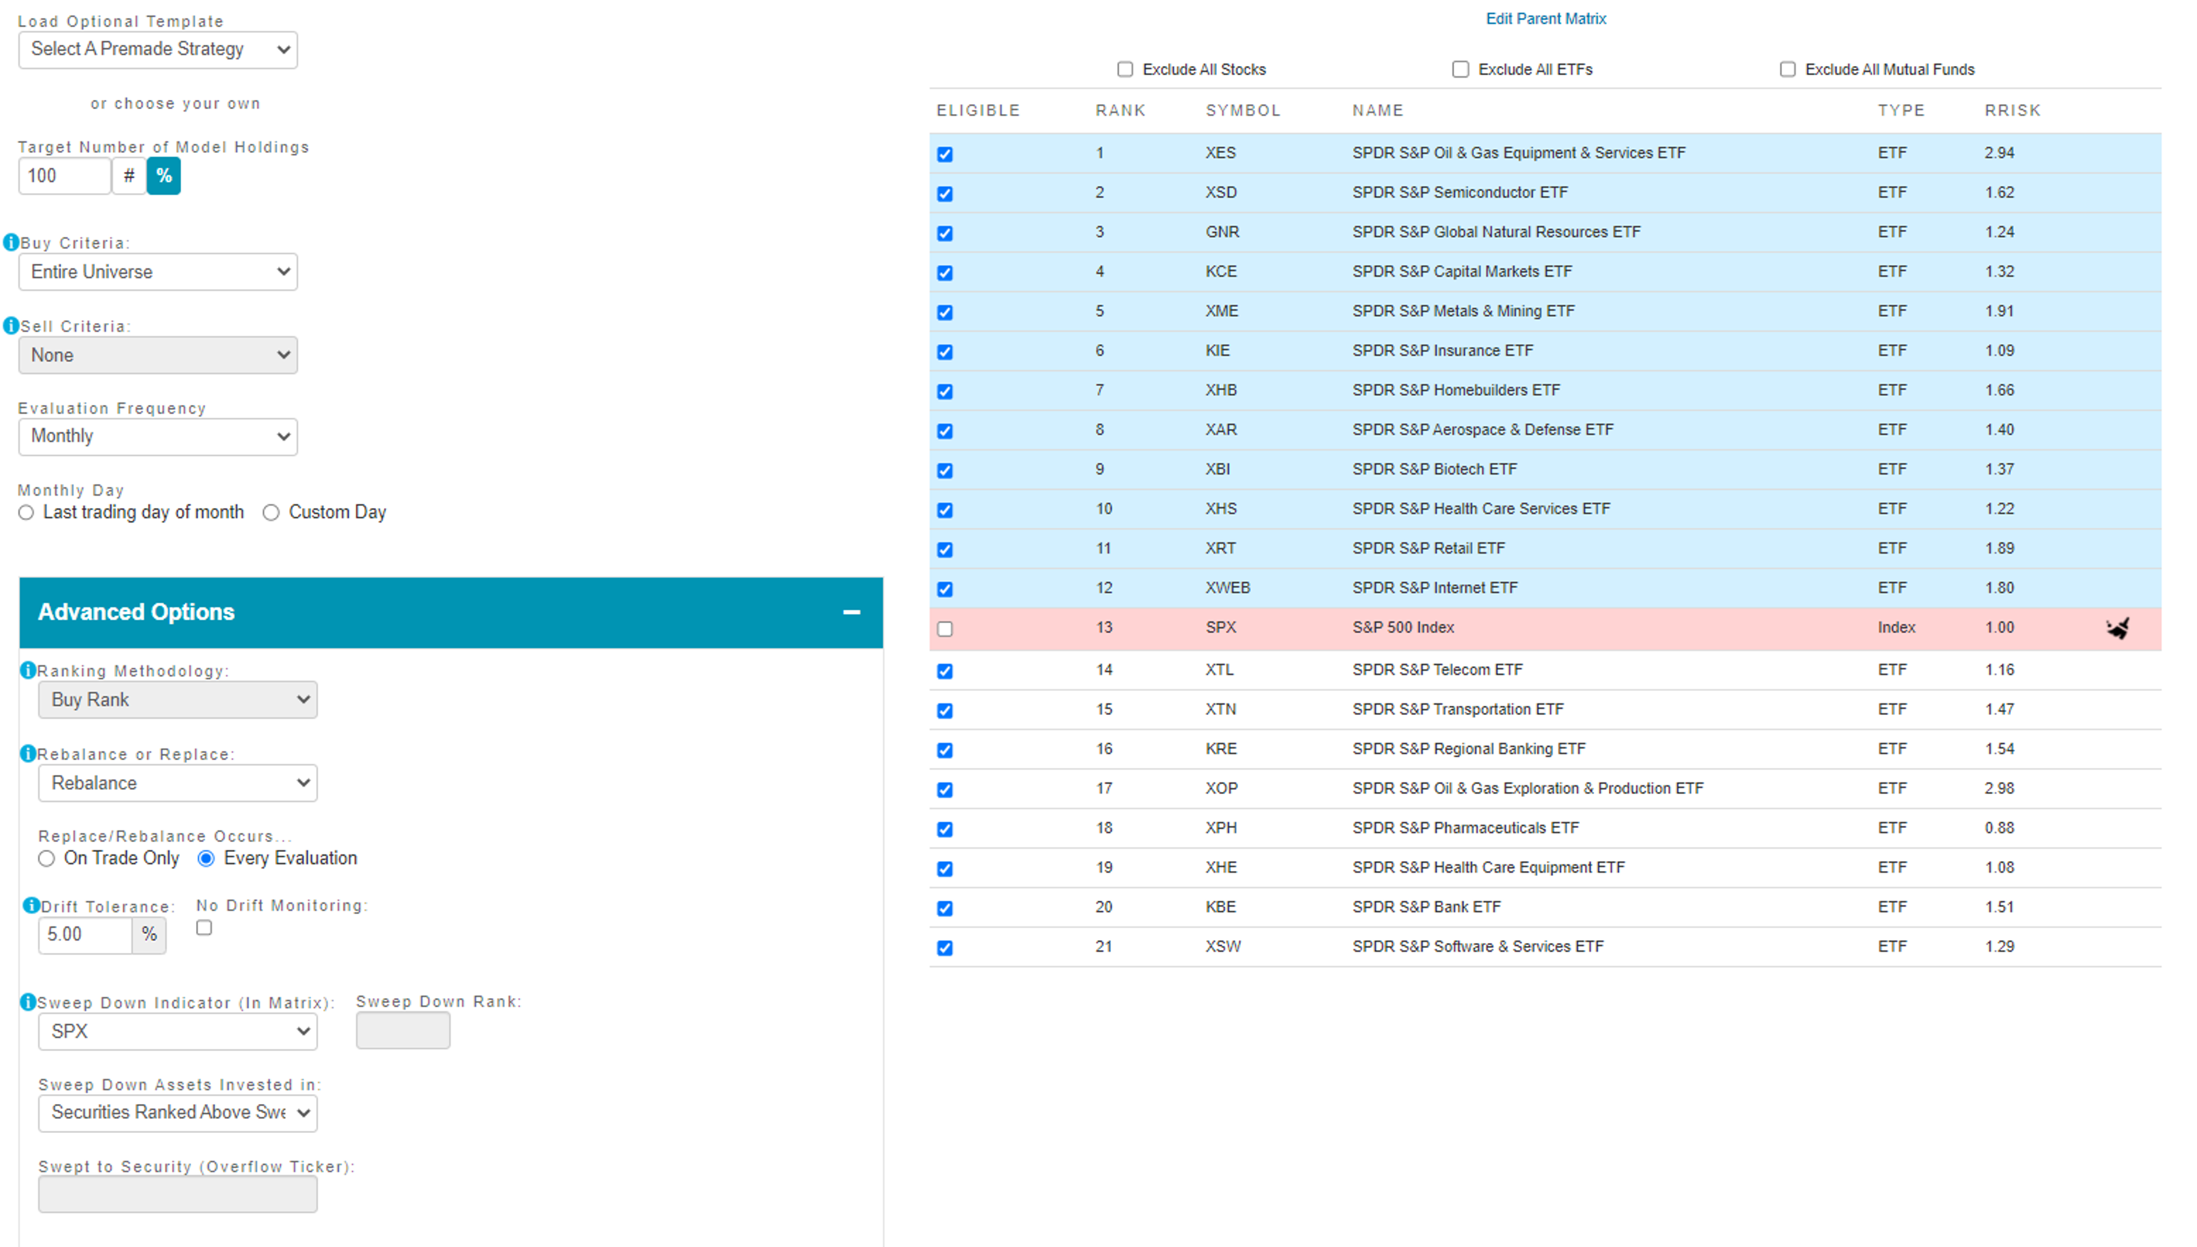2197x1247 pixels.
Task: Sort table by the SYMBOL column
Action: [x=1243, y=110]
